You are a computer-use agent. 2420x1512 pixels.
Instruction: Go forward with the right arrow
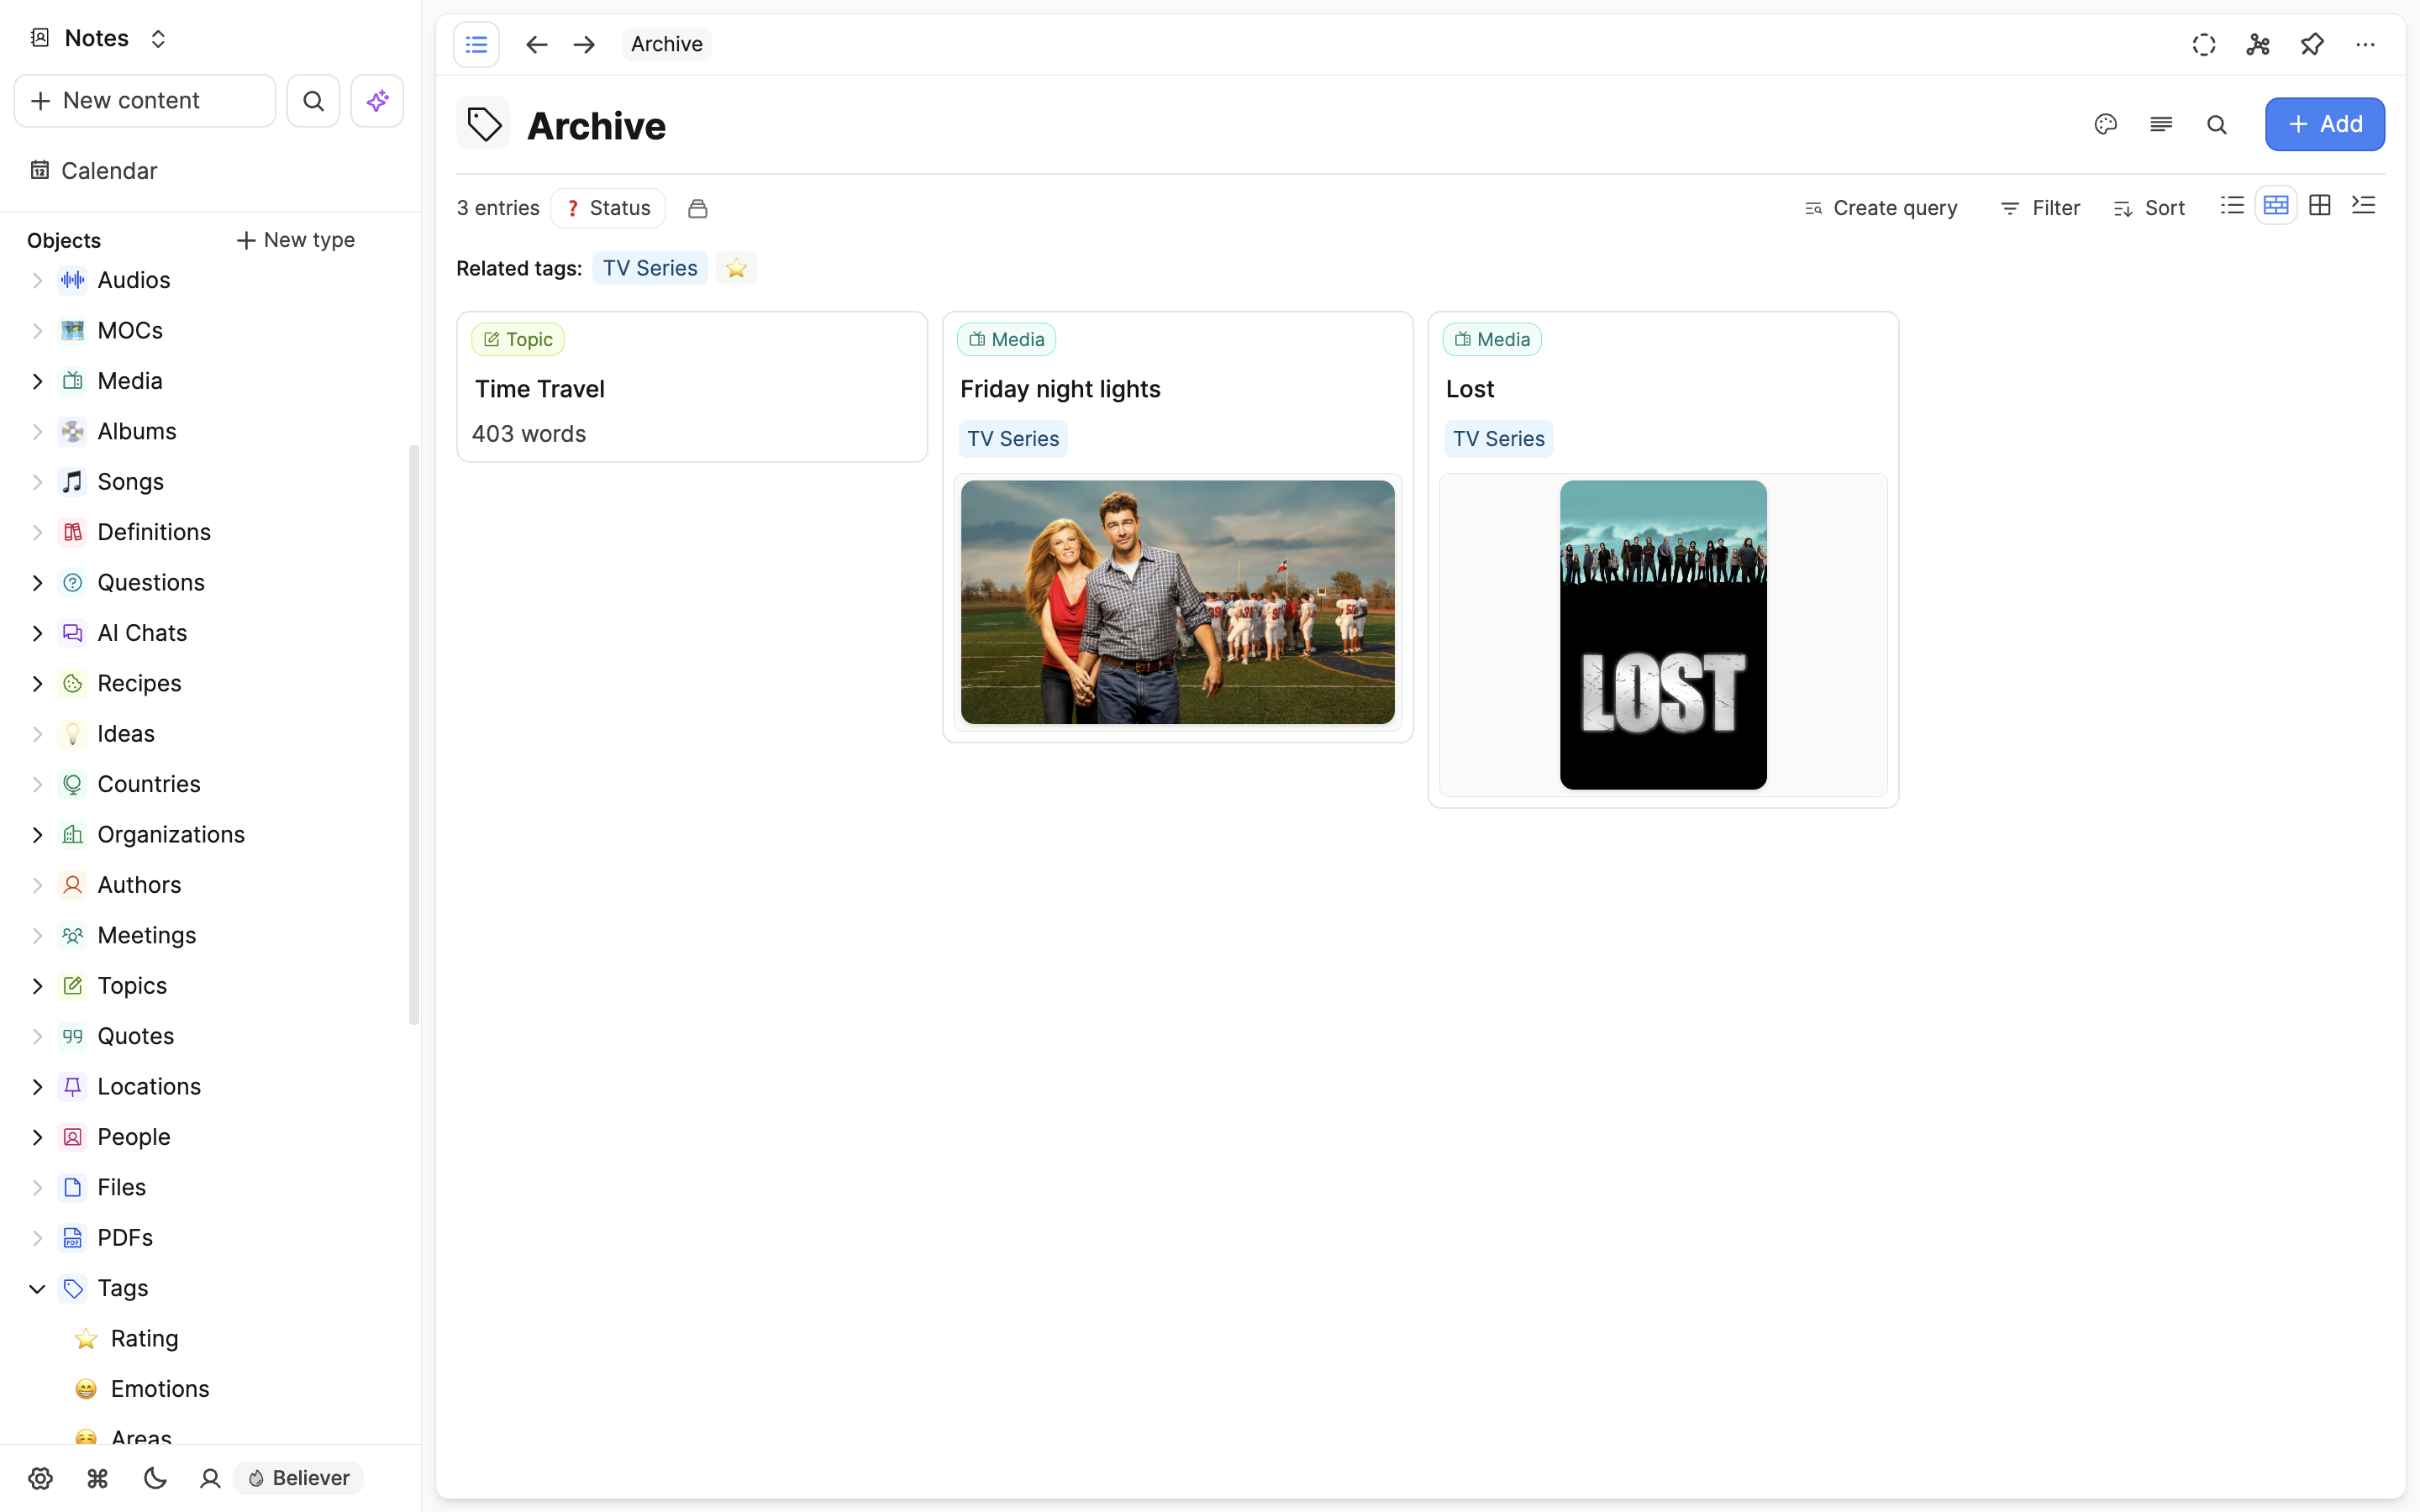coord(584,44)
